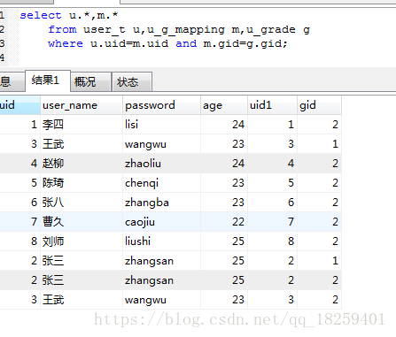396x337 pixels.
Task: Open the partially visible 信息 tab
Action: tap(12, 81)
